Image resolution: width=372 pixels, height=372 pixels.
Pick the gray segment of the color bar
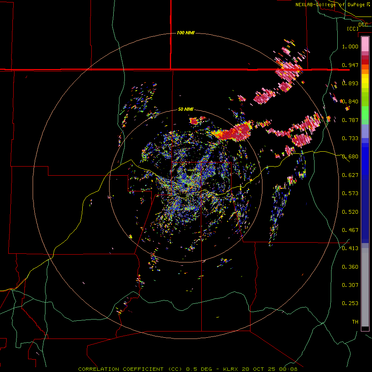pos(365,287)
